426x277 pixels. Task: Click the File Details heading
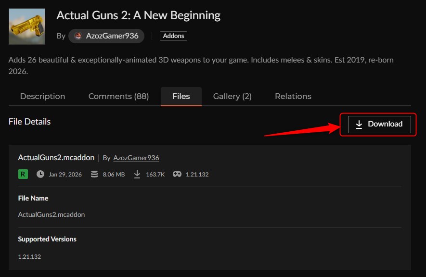pos(29,122)
